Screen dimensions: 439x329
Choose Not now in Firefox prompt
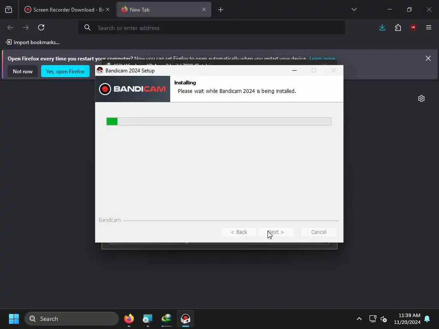pyautogui.click(x=23, y=72)
